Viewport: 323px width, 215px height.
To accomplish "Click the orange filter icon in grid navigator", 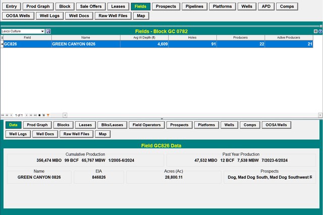I will (48, 115).
